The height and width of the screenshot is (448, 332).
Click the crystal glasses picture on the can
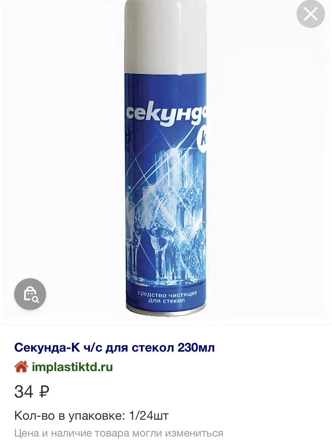(165, 215)
